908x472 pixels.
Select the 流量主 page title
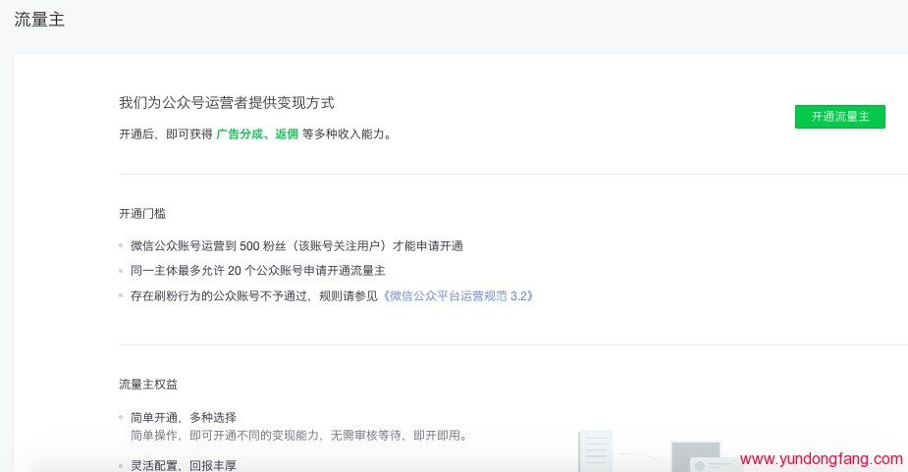[x=39, y=19]
